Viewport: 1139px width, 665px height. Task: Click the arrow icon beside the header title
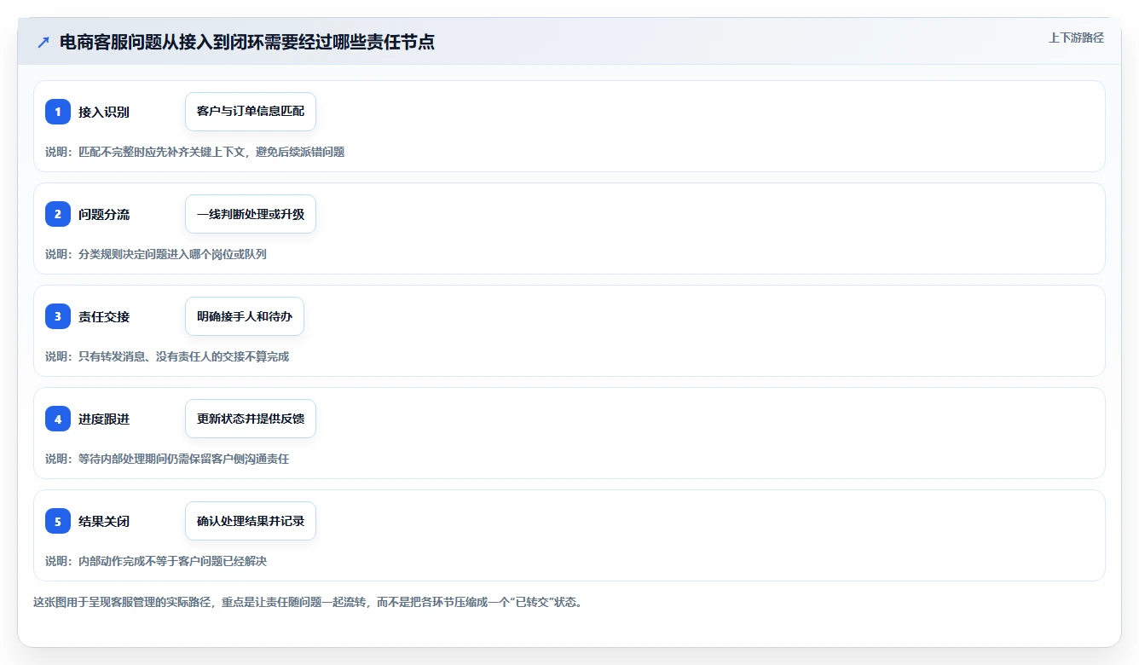click(x=43, y=43)
